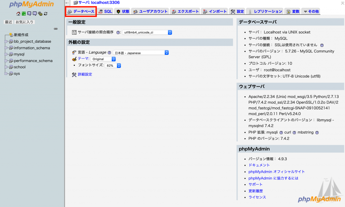Change font size using the 82% dropdown
Viewport: 345px width, 207px height.
click(113, 66)
